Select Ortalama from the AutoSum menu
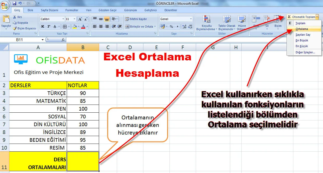The height and width of the screenshot is (173, 323). [x=302, y=29]
